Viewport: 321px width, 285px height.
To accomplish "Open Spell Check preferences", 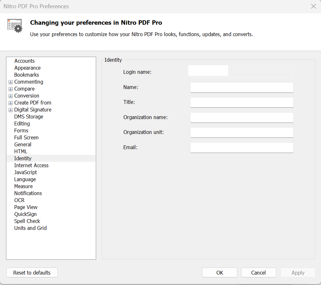I will [x=27, y=221].
